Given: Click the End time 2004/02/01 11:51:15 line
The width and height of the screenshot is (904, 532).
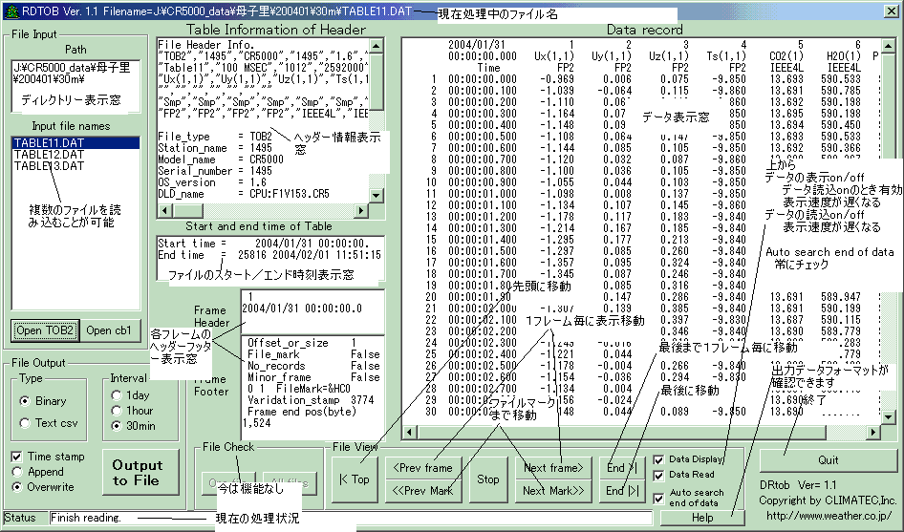Looking at the screenshot, I should point(269,255).
